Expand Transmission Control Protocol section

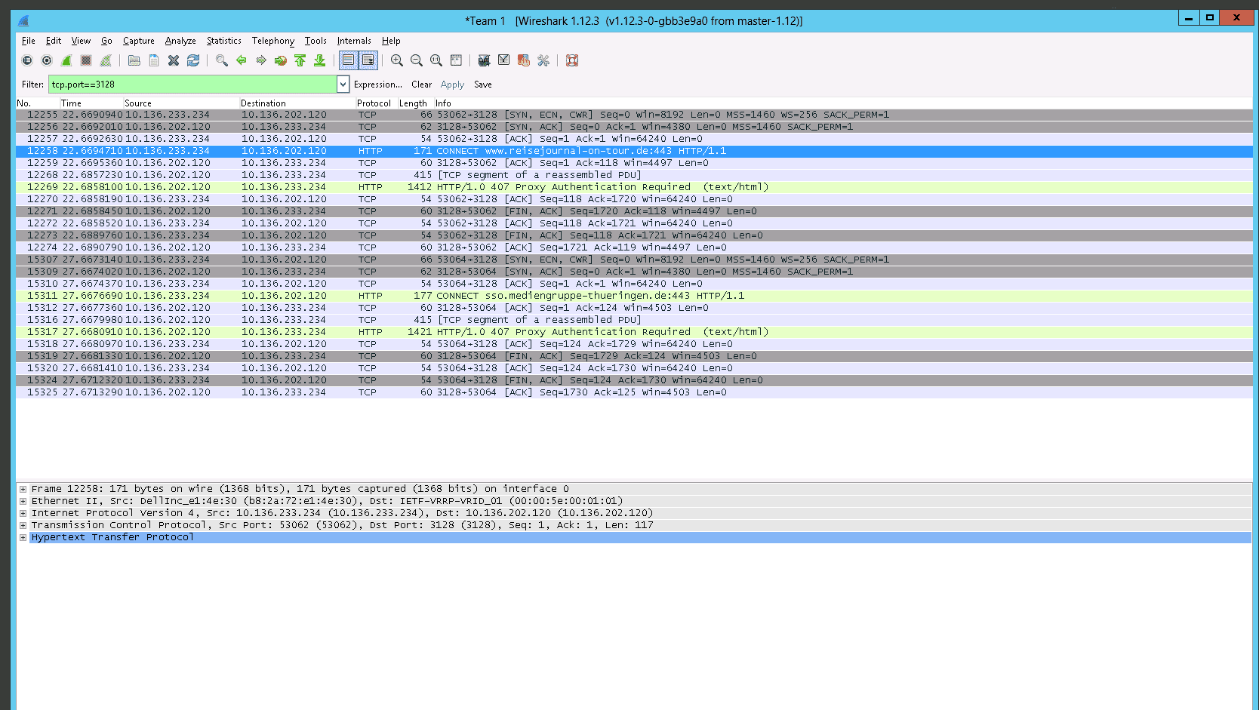tap(23, 525)
